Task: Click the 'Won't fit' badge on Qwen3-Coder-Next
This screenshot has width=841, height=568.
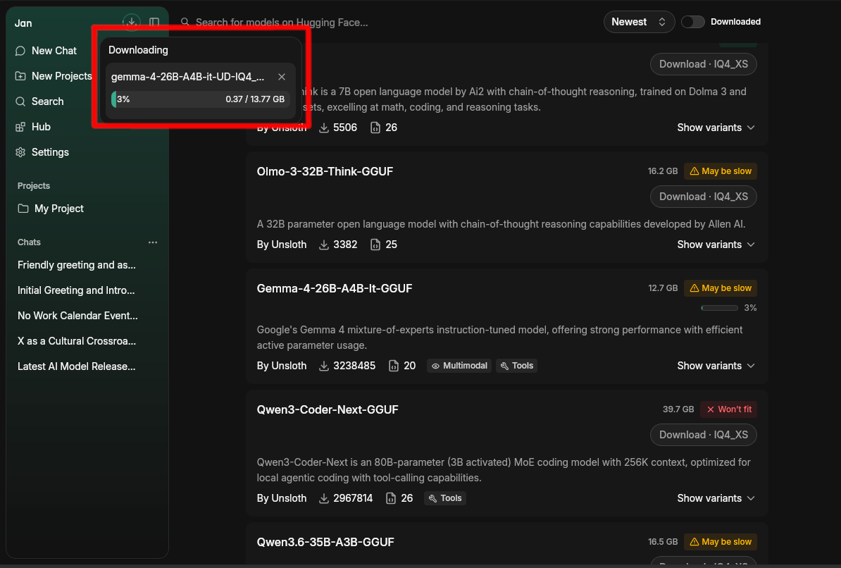Action: [x=728, y=409]
